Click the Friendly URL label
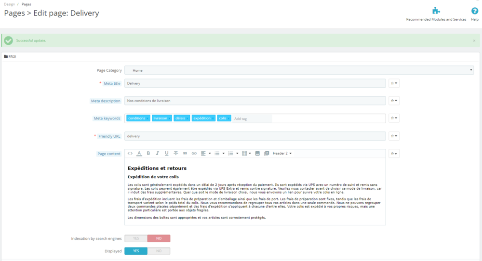Viewport: 482px width, 261px height. coord(109,136)
